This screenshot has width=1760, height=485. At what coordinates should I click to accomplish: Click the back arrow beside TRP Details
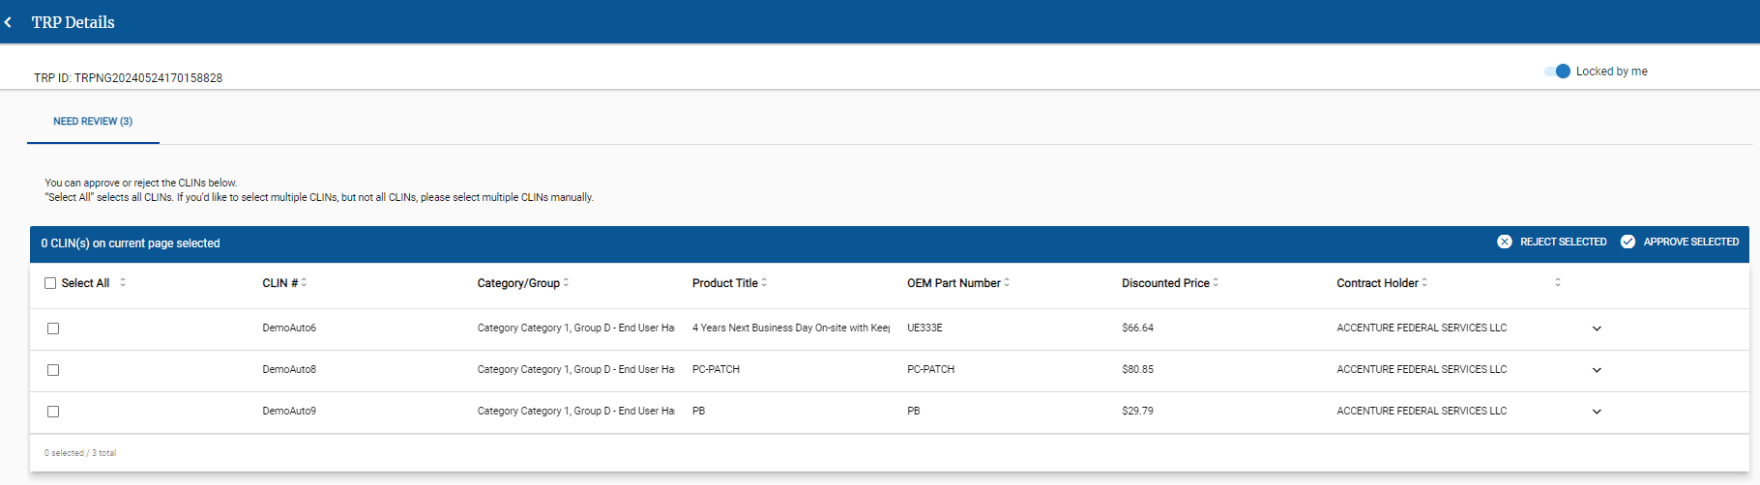click(x=9, y=22)
